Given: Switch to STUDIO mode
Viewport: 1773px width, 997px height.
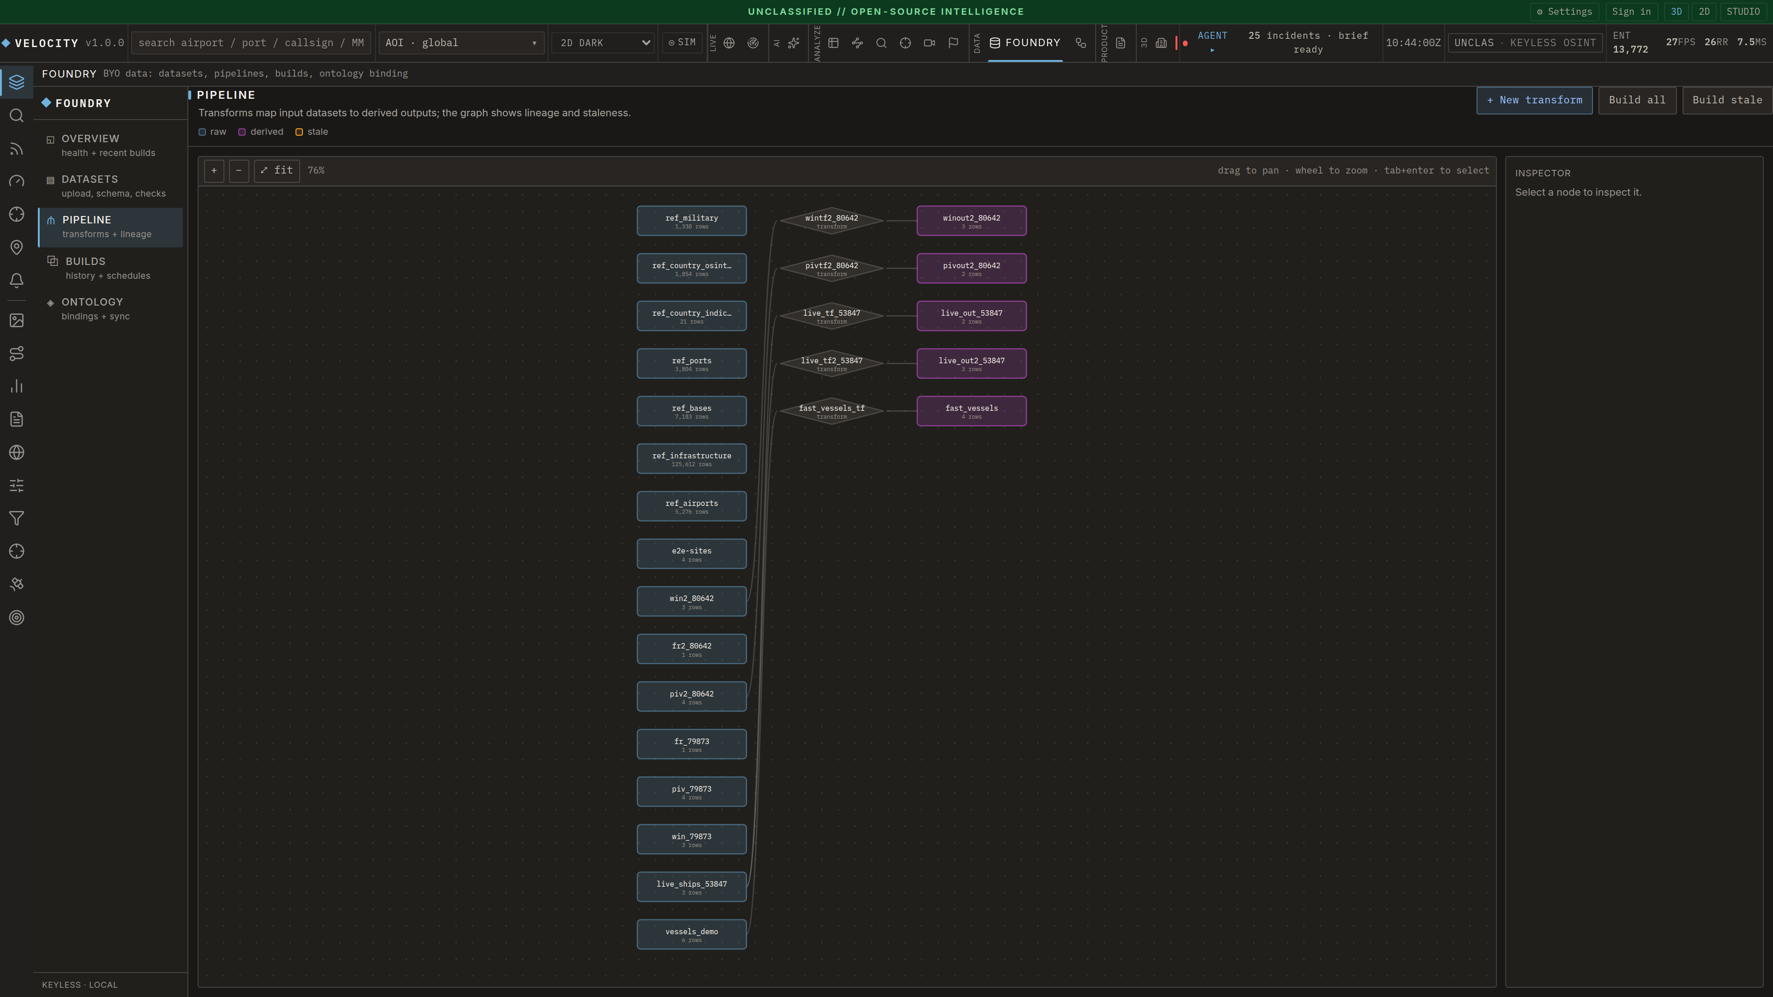Looking at the screenshot, I should 1743,12.
